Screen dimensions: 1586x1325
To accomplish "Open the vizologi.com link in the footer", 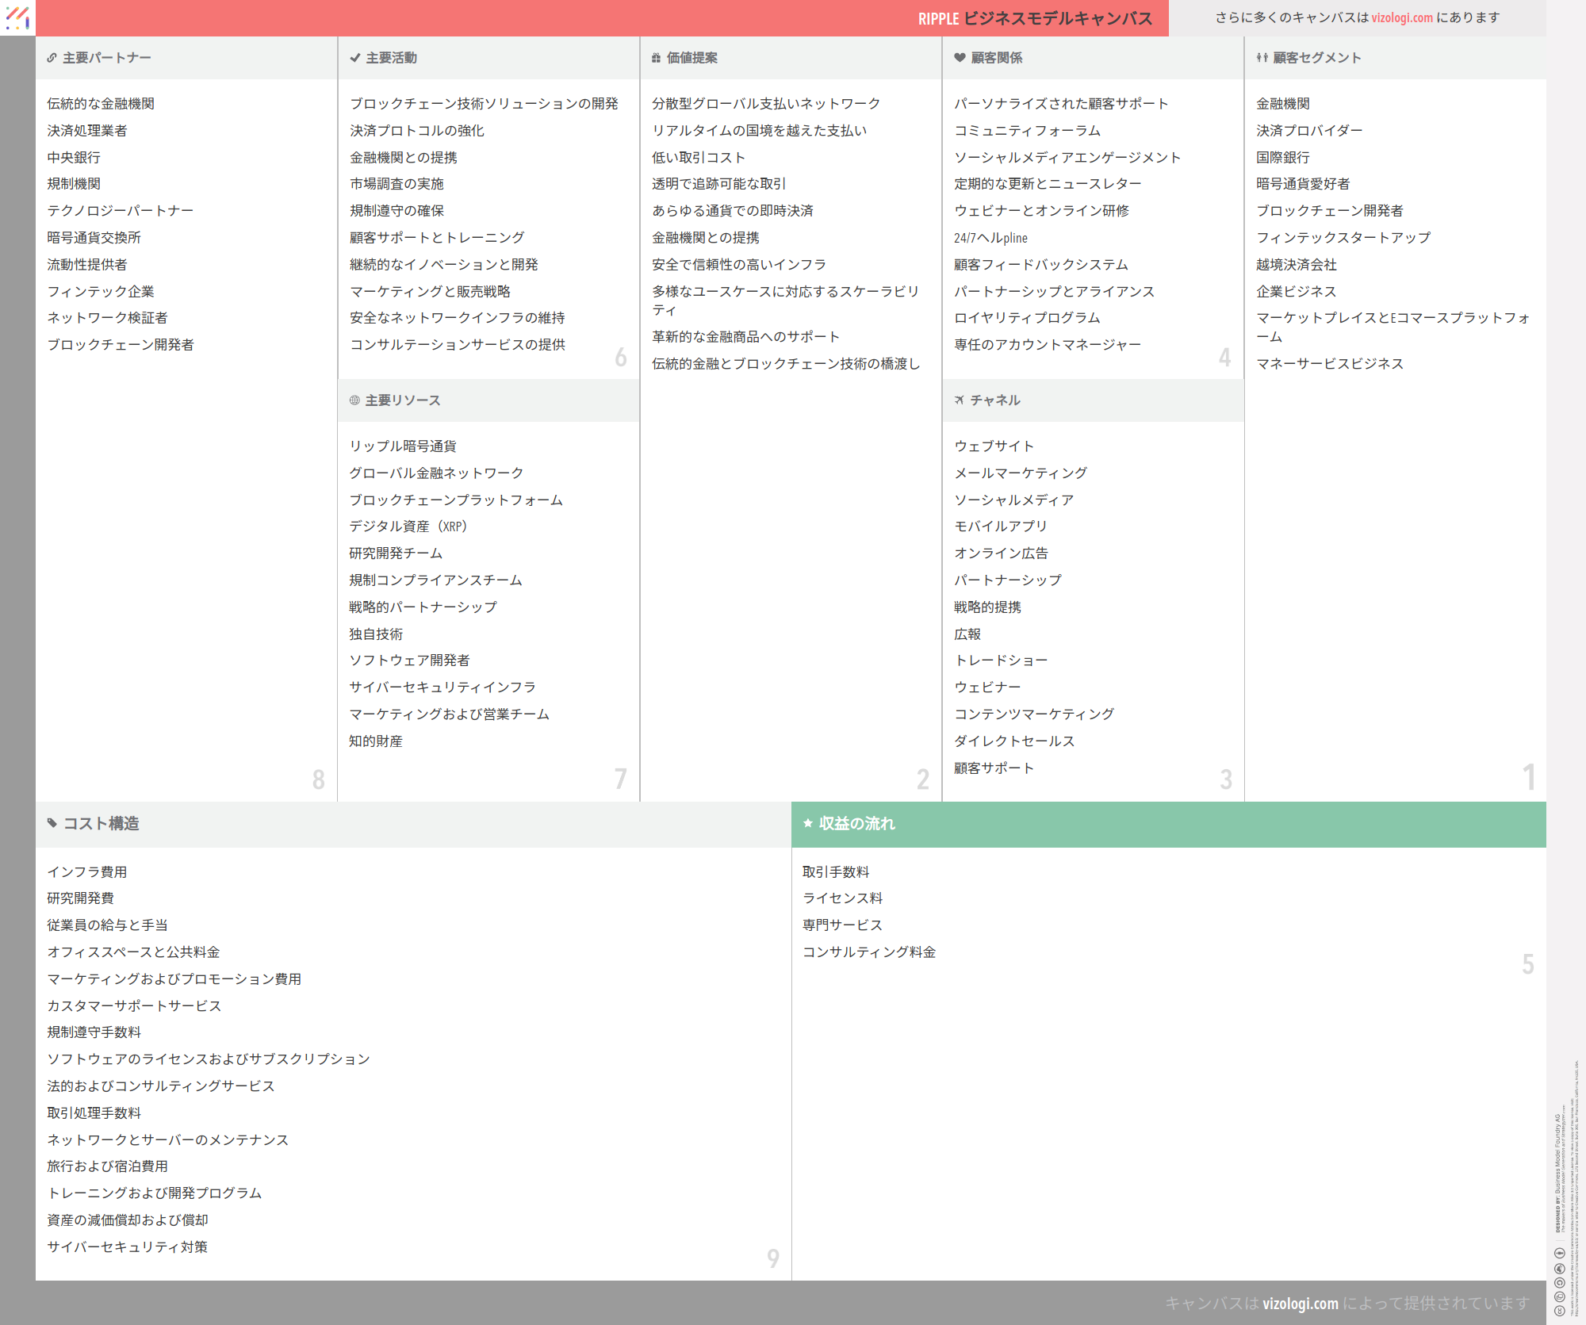I will (1300, 1304).
